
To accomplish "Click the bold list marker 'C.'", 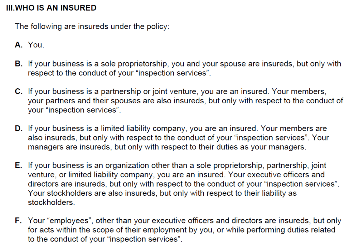I will (19, 91).
